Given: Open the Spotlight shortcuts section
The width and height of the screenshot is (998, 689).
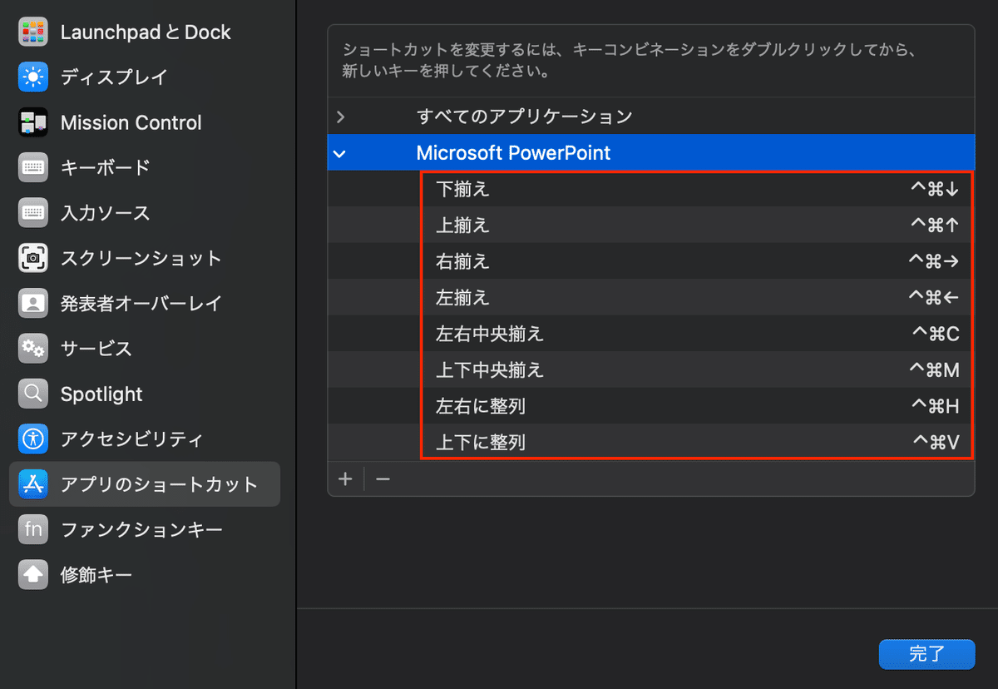Looking at the screenshot, I should click(x=145, y=394).
